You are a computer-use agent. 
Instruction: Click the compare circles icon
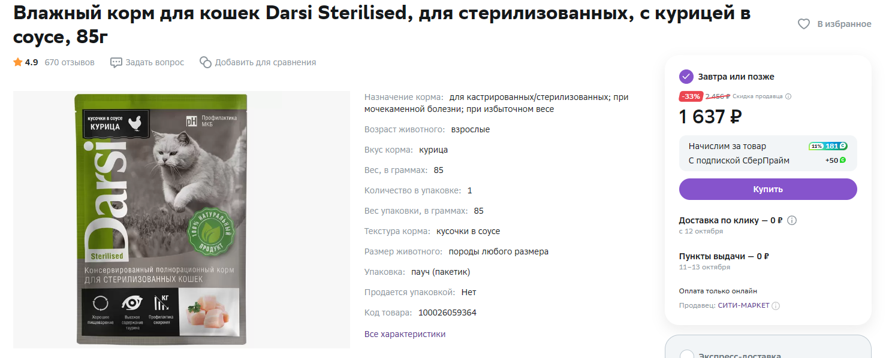206,62
